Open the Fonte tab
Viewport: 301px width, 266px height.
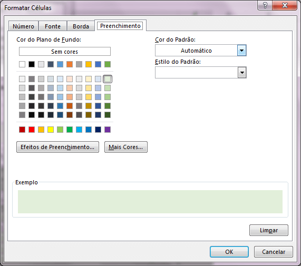(x=53, y=26)
